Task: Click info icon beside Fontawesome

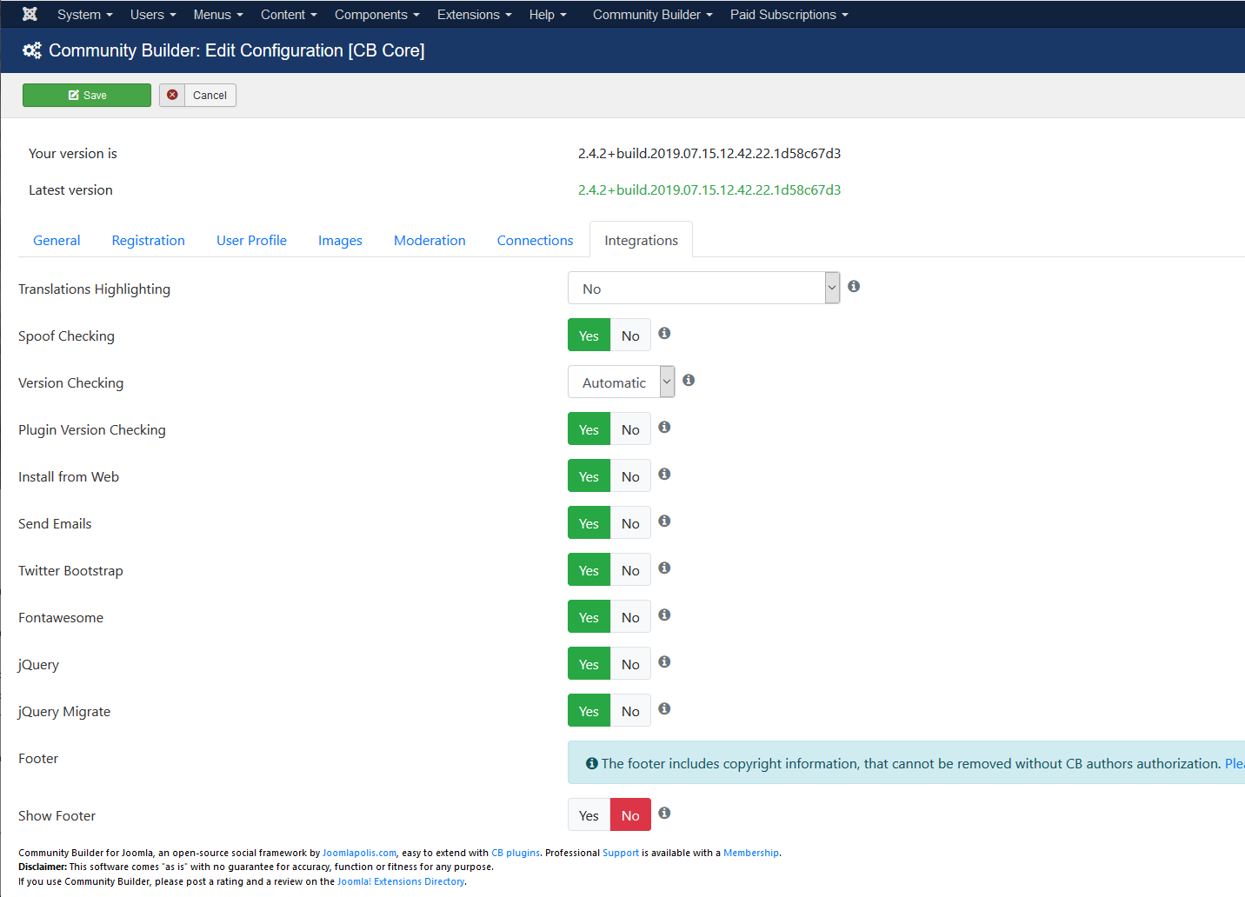Action: coord(664,615)
